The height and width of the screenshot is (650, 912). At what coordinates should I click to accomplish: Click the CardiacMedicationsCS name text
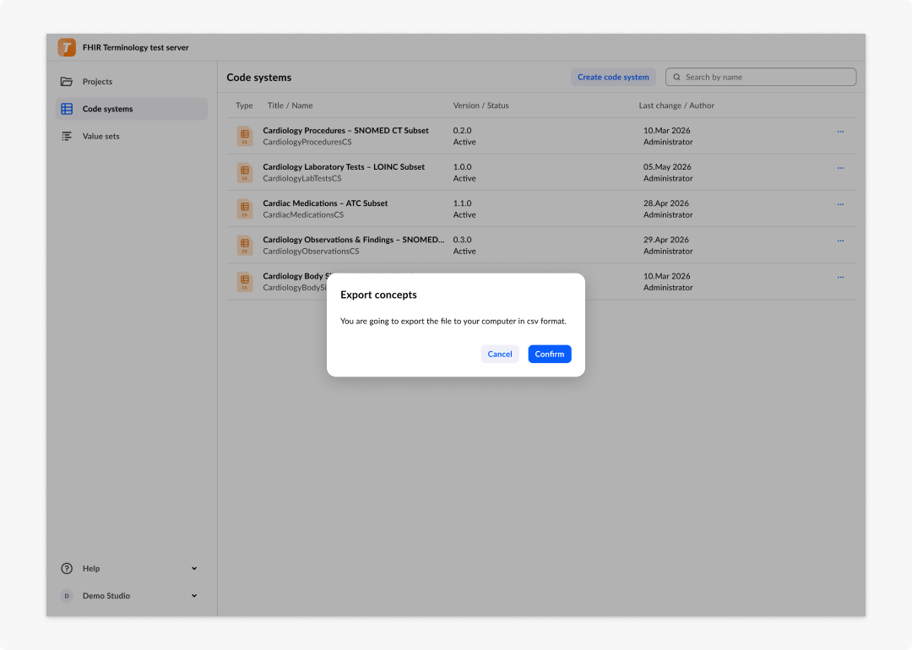pyautogui.click(x=303, y=214)
